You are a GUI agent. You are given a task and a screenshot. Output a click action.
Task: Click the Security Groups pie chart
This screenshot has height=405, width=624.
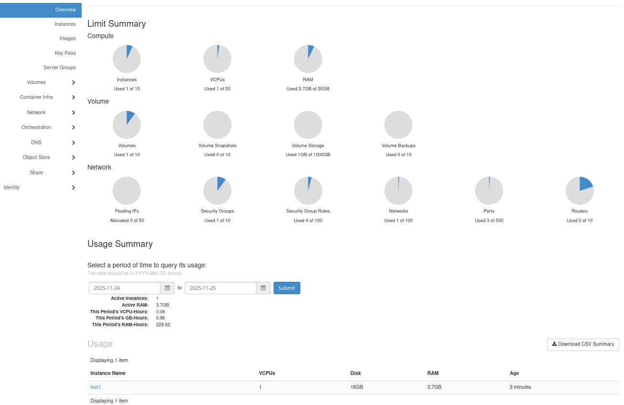(217, 191)
